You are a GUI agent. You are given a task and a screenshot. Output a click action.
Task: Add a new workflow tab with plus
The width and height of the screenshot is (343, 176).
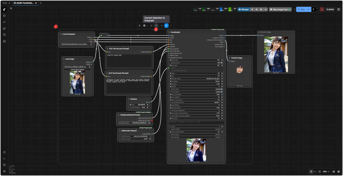click(41, 3)
